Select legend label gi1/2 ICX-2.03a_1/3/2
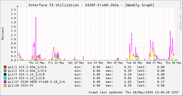The image size is (183, 96). coord(27,71)
